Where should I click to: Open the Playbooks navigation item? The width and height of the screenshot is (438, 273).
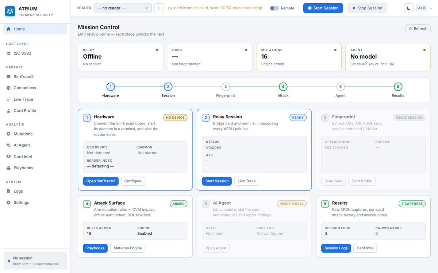tap(35, 168)
